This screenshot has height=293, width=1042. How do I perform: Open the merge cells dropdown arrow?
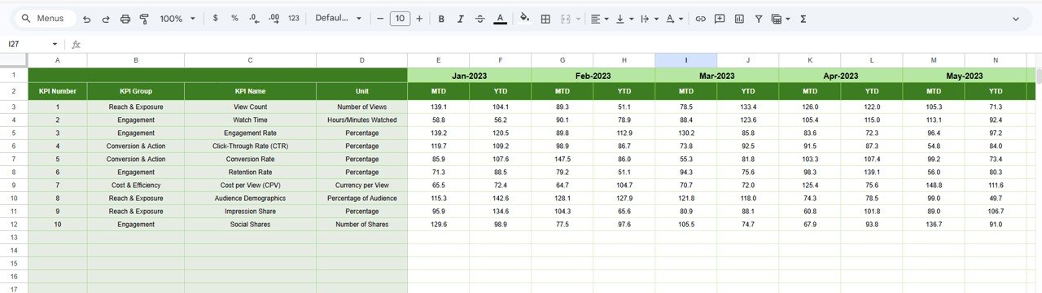578,18
